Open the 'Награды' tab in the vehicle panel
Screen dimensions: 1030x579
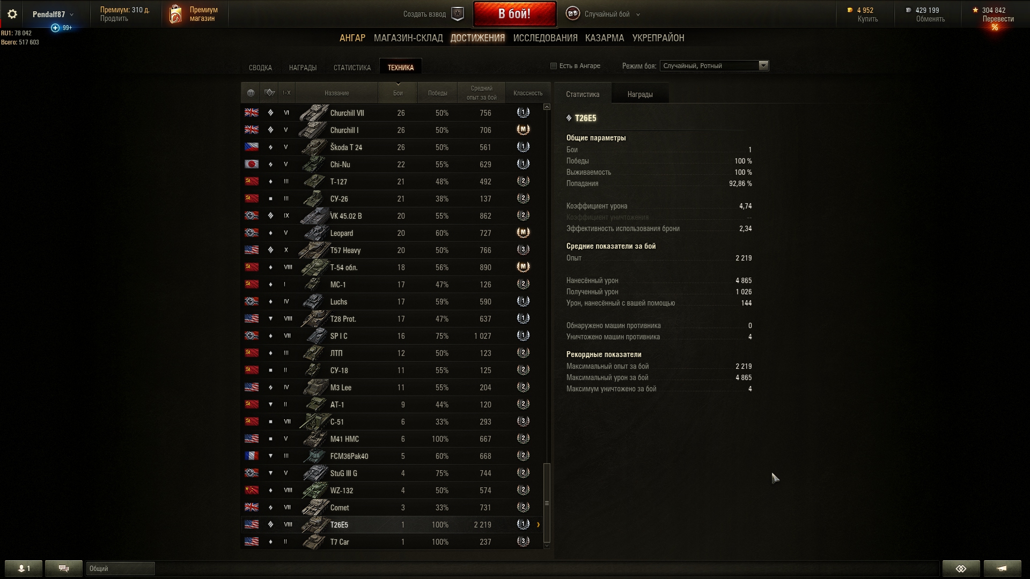(x=640, y=94)
